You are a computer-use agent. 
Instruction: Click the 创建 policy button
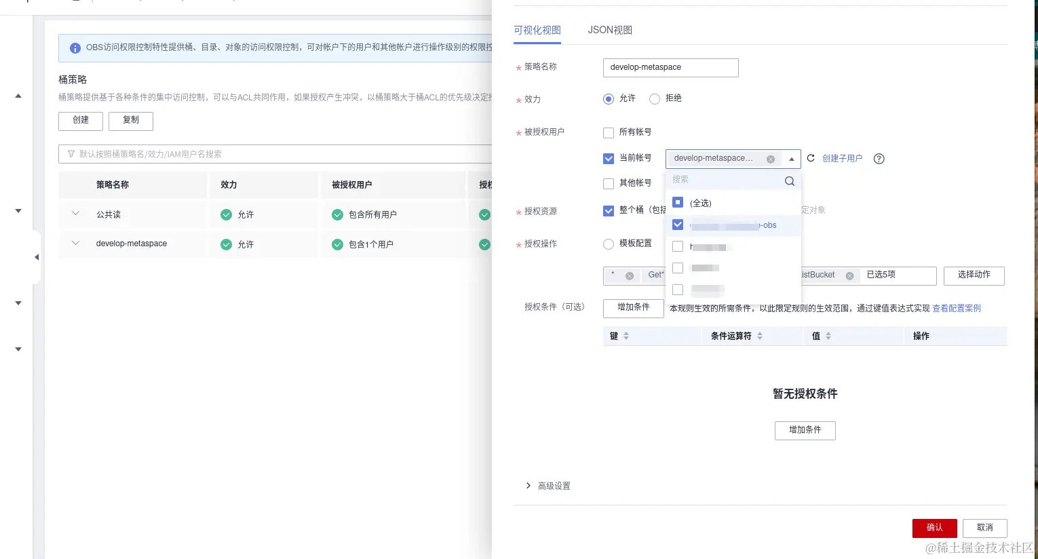81,121
